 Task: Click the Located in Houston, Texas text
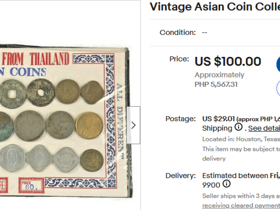pos(241,139)
